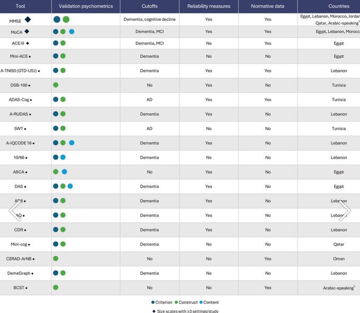Click the Reliability measures column header
Screen dimensions: 360x313
tap(209, 6)
